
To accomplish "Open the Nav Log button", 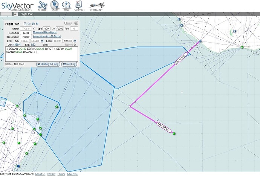I will [x=69, y=64].
